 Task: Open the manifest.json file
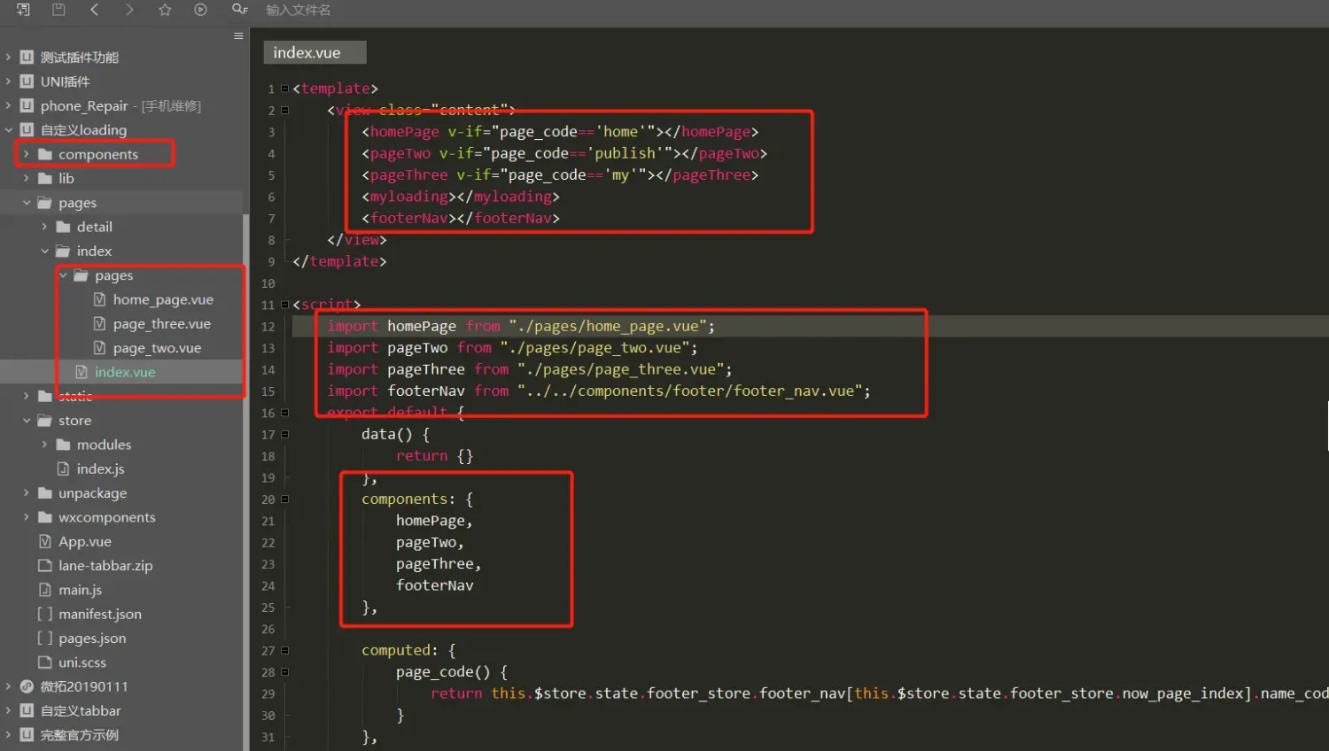100,614
